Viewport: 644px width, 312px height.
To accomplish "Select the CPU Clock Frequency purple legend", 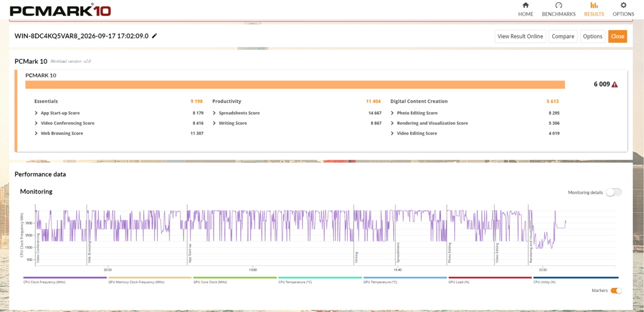I will point(65,280).
